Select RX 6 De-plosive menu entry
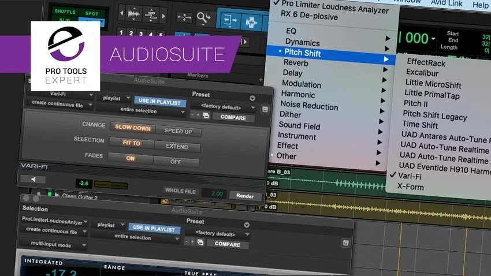Screen dimensions: 491x276 click(x=310, y=14)
